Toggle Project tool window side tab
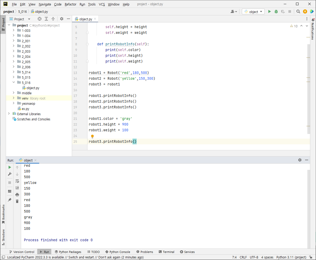This screenshot has width=316, height=260. (3, 25)
